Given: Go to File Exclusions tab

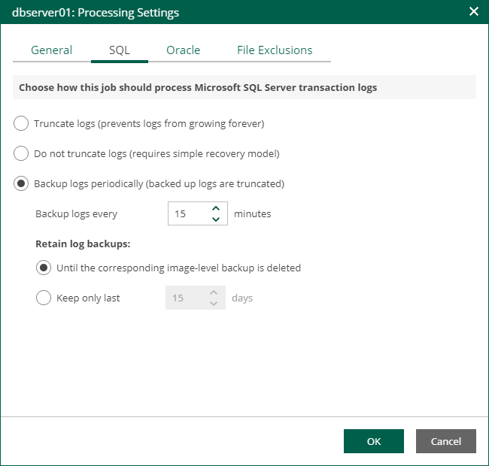Looking at the screenshot, I should (x=275, y=50).
